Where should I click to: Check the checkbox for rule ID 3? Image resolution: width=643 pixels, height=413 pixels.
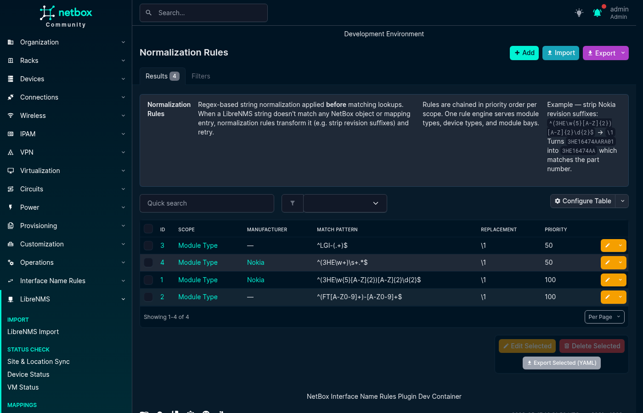click(148, 246)
